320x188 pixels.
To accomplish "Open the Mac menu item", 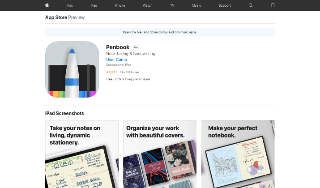I will pos(69,5).
